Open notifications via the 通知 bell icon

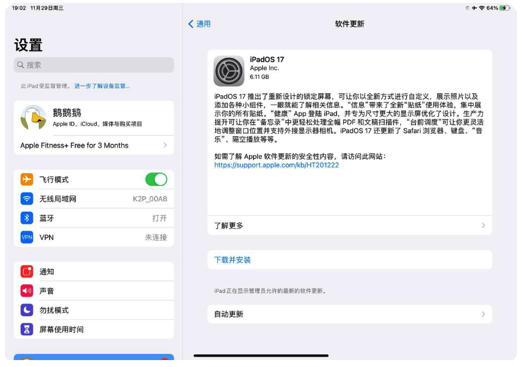pyautogui.click(x=27, y=271)
